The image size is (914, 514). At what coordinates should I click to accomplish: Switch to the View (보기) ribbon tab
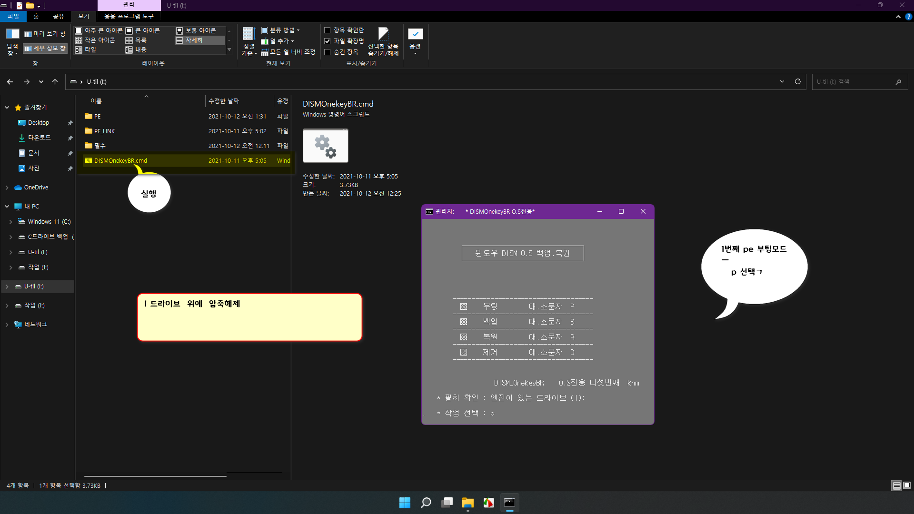[84, 16]
